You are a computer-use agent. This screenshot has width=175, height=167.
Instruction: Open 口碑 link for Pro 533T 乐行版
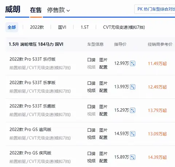(92, 60)
